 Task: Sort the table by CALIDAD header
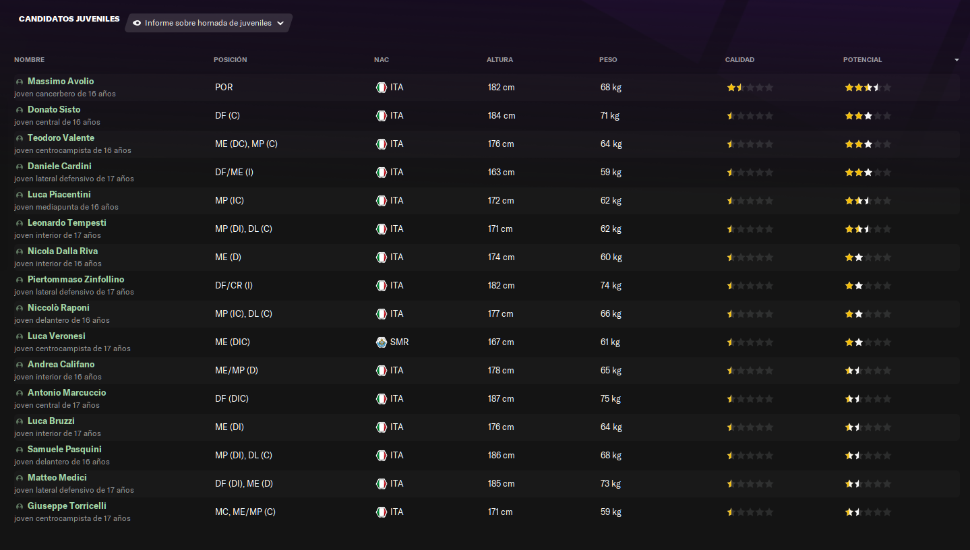point(739,60)
